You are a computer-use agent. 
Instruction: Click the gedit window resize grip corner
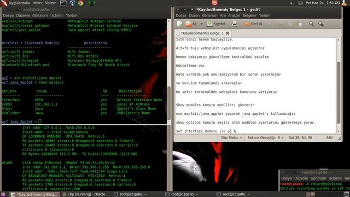pos(339,138)
